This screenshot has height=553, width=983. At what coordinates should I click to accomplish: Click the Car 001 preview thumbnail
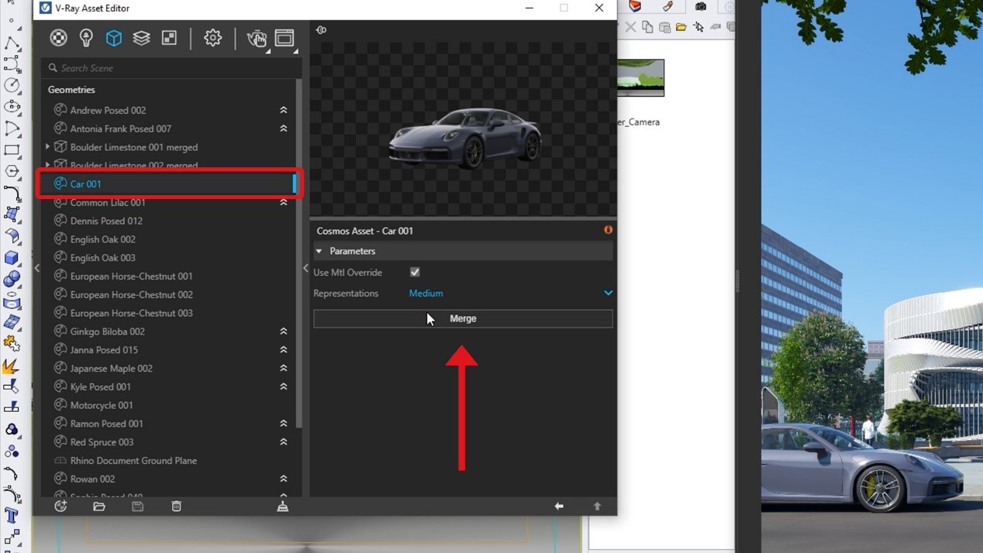tap(464, 137)
